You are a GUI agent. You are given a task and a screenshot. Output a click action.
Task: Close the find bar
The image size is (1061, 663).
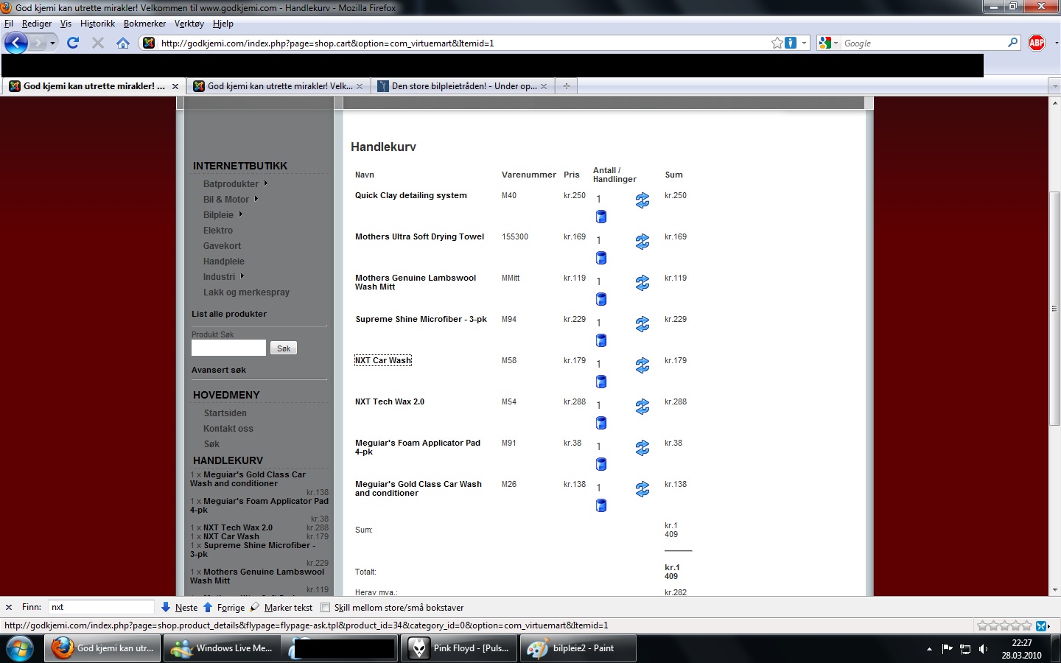tap(9, 608)
